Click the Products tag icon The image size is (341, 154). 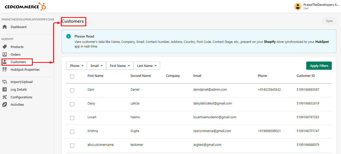pyautogui.click(x=5, y=47)
